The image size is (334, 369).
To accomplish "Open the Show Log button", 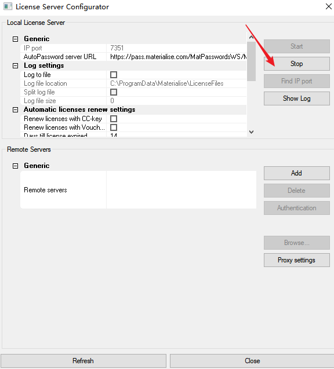I will pos(296,98).
